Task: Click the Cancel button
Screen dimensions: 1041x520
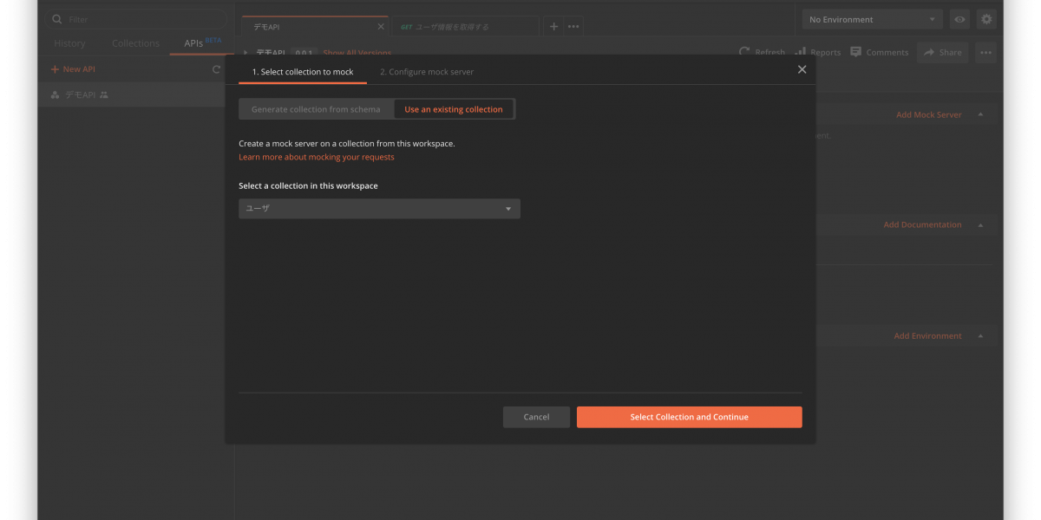Action: pos(536,417)
